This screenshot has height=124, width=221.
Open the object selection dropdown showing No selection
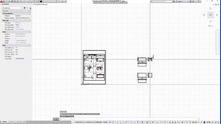(x=12, y=8)
